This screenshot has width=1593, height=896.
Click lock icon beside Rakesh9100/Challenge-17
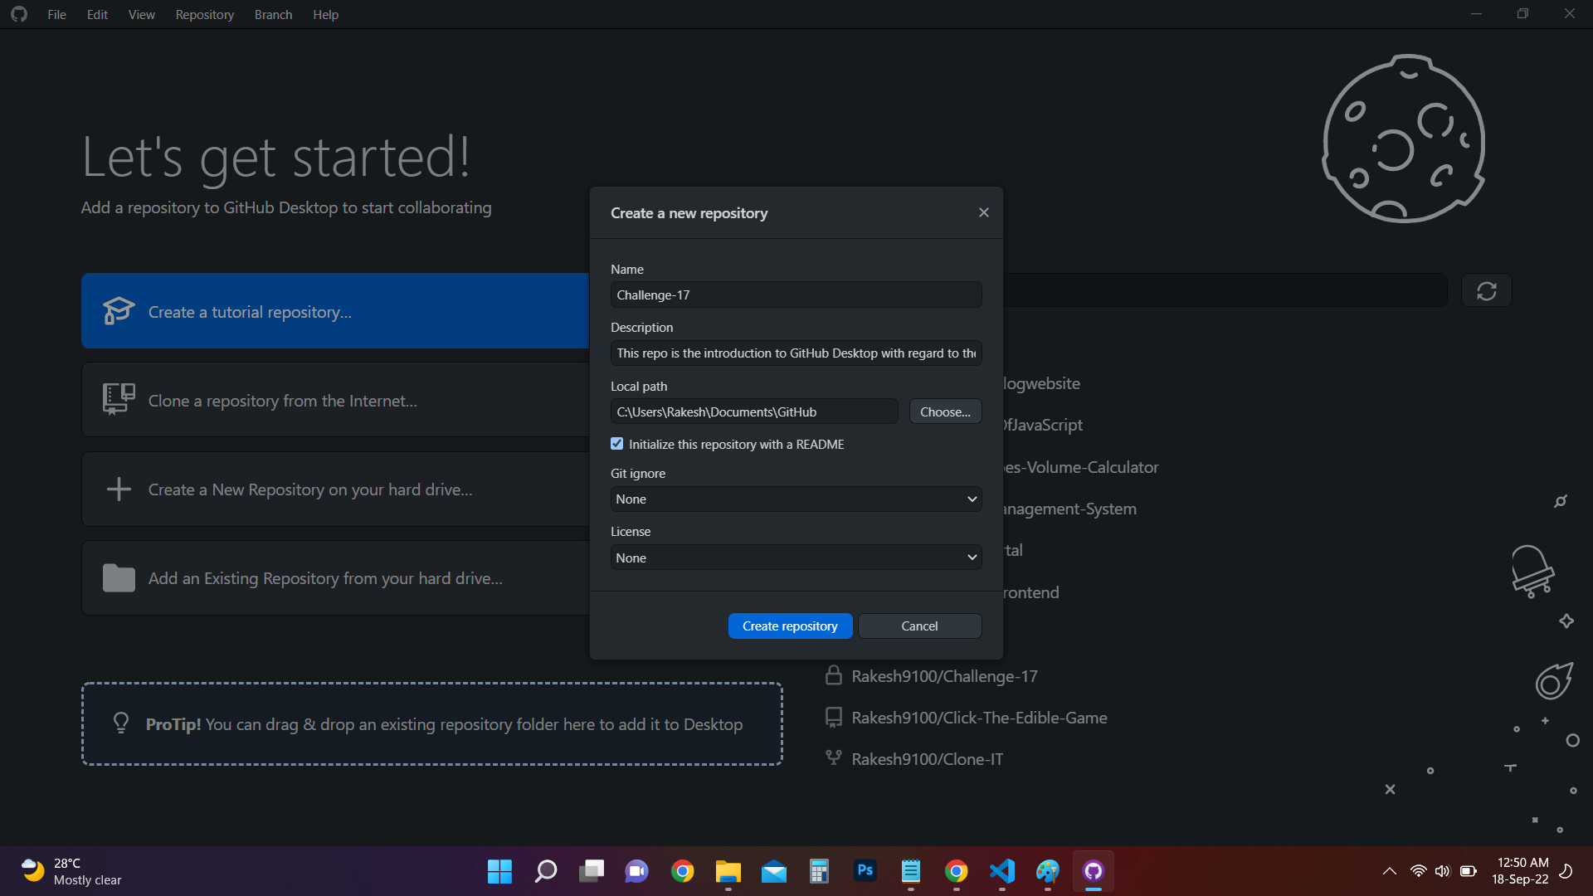[833, 675]
